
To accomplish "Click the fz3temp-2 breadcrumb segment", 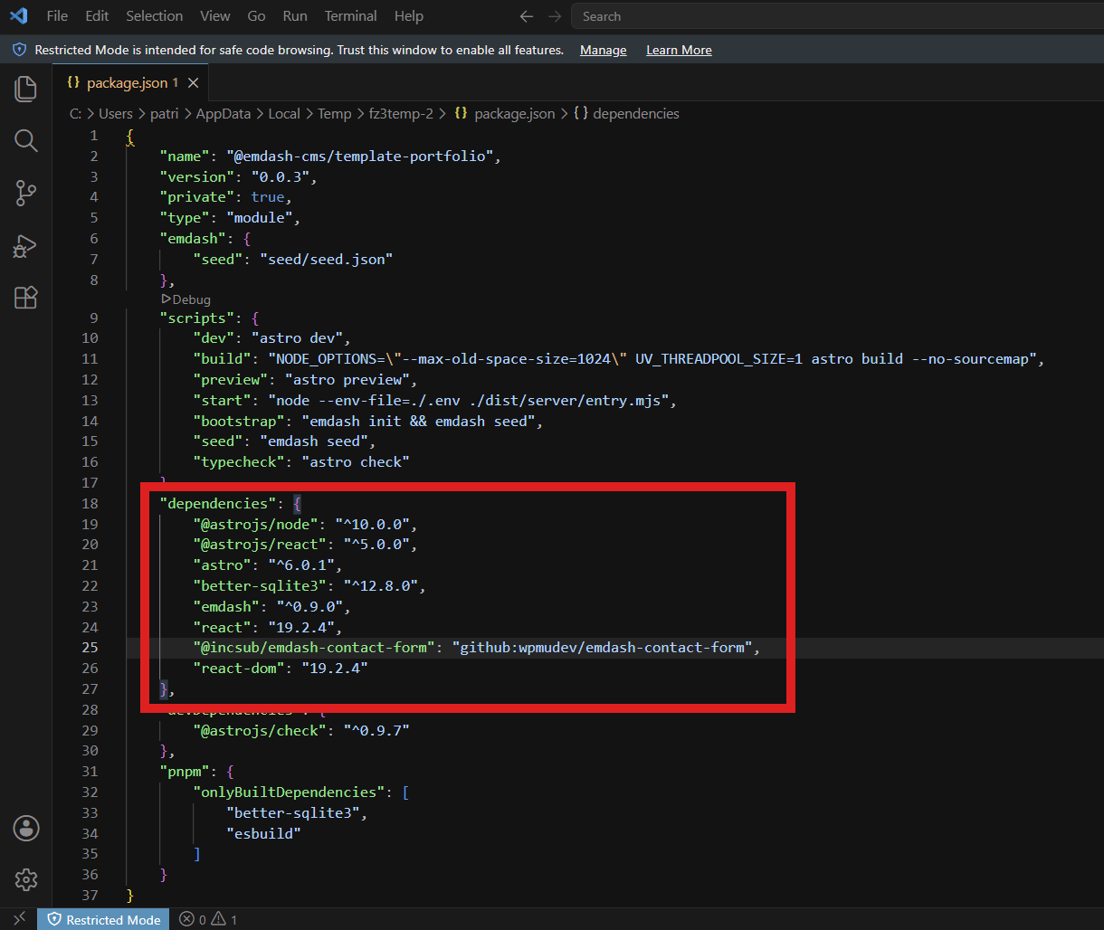I will coord(401,114).
